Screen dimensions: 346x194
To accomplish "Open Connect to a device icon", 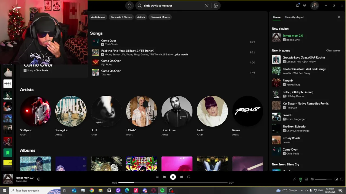I will tap(306, 179).
